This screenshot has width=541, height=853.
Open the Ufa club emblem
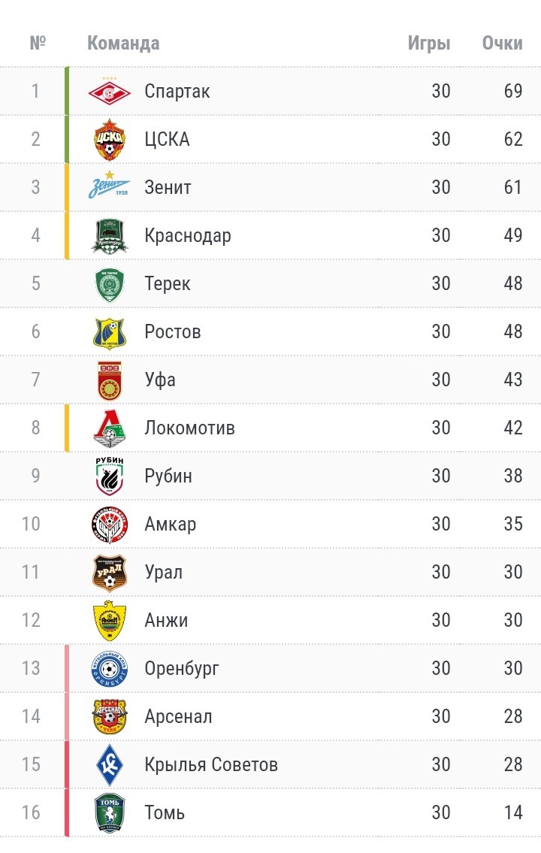click(x=109, y=380)
